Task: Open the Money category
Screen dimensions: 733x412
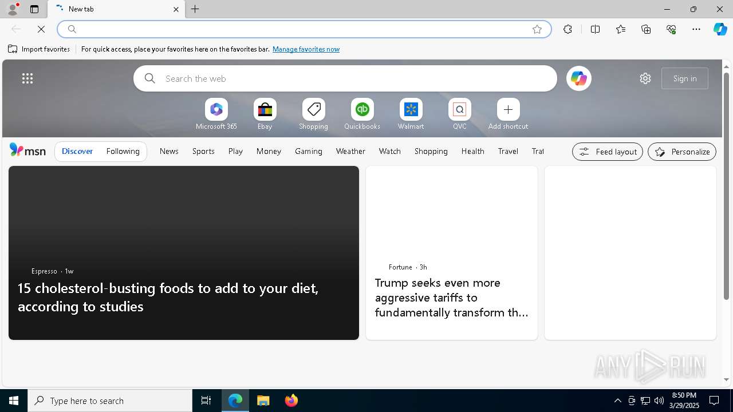Action: [269, 151]
